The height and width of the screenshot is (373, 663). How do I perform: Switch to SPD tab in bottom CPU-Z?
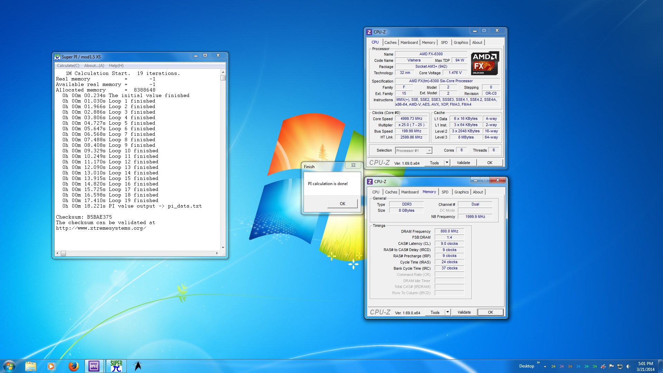[x=445, y=192]
